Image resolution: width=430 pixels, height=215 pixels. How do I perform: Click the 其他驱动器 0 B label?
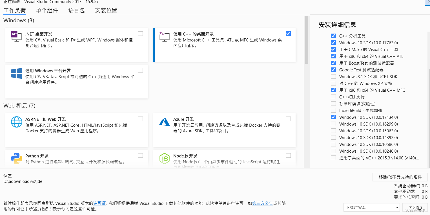[x=411, y=192]
